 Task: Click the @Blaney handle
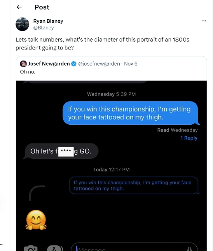click(x=43, y=28)
